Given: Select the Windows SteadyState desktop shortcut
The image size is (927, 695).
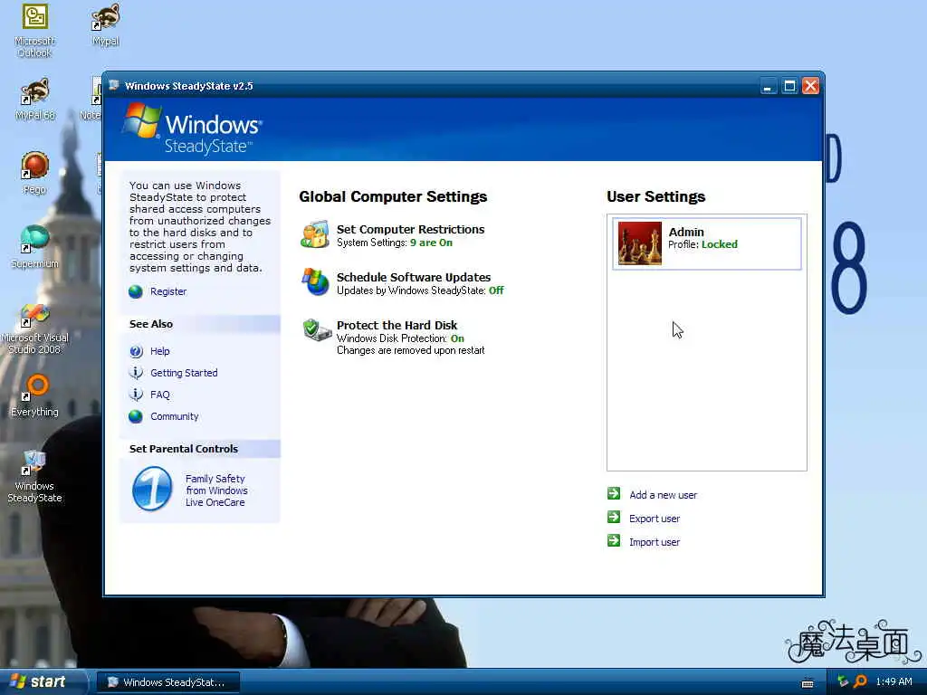Looking at the screenshot, I should point(35,476).
